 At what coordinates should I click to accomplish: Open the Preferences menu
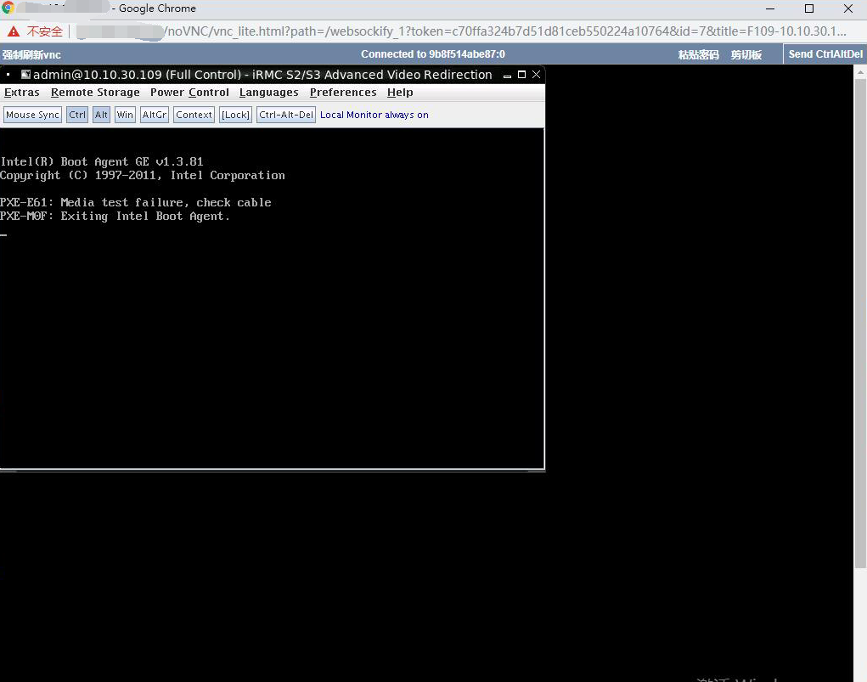(343, 93)
